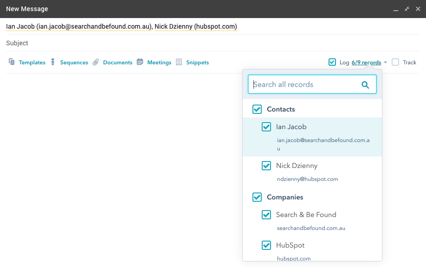Screen dimensions: 426x267
Task: Click the searchandbefound.com.au domain text
Action: coord(311,228)
